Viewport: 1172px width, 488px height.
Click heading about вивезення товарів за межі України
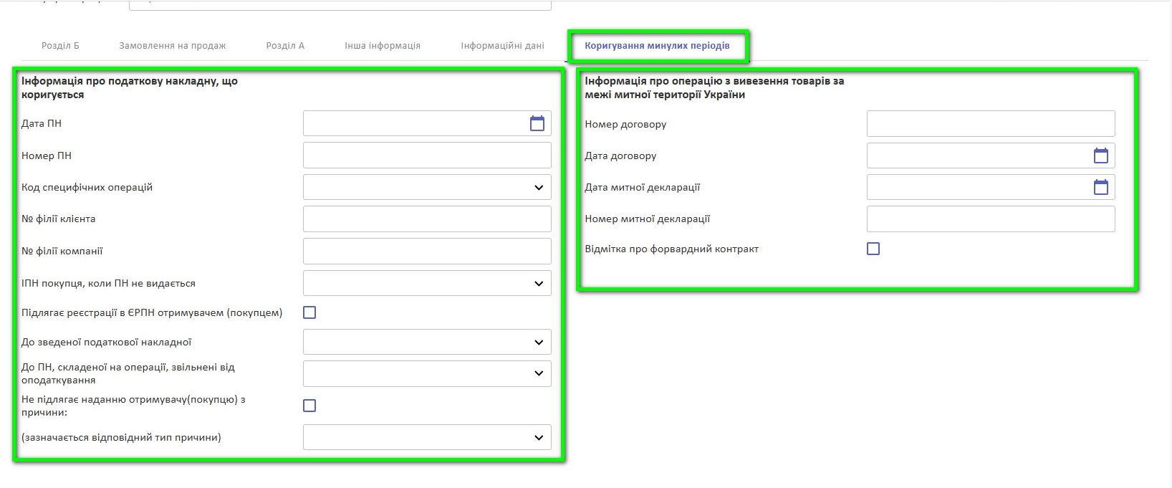click(714, 87)
